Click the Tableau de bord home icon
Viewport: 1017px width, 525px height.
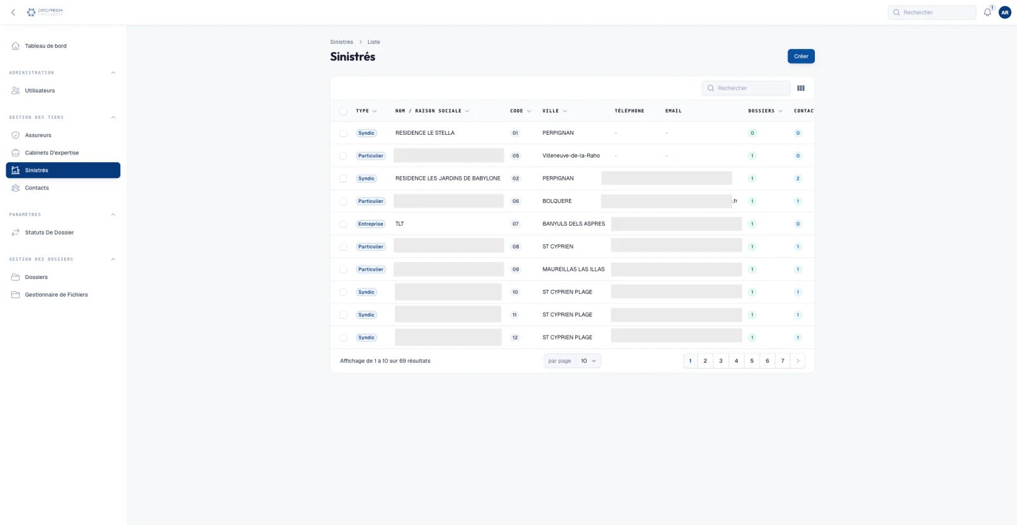point(16,46)
